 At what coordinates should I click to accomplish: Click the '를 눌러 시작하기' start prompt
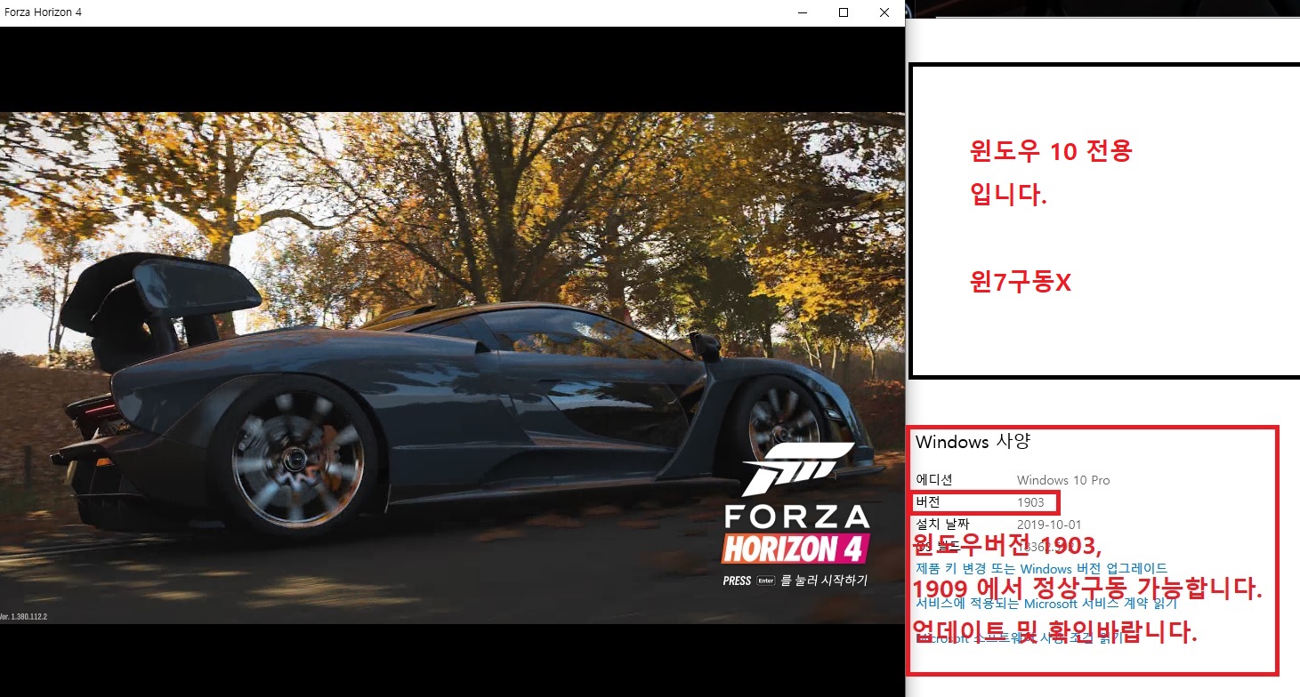pos(824,581)
